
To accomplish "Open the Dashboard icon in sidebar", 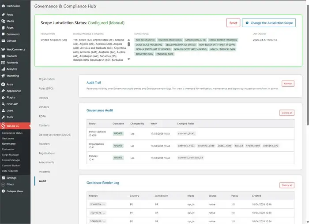I will click(3, 6).
